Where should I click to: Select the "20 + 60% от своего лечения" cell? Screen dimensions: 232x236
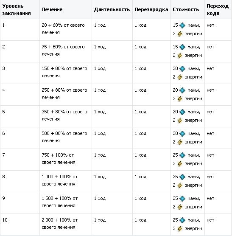[66, 30]
